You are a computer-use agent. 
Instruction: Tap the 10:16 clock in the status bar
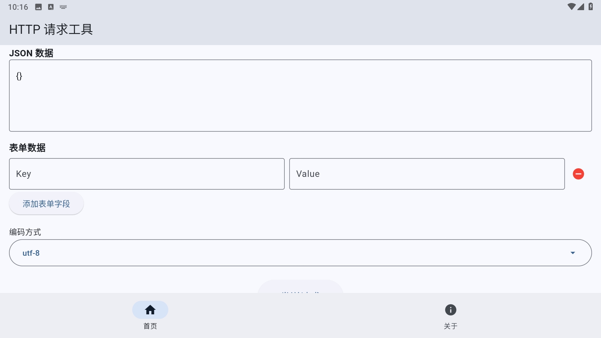[18, 7]
